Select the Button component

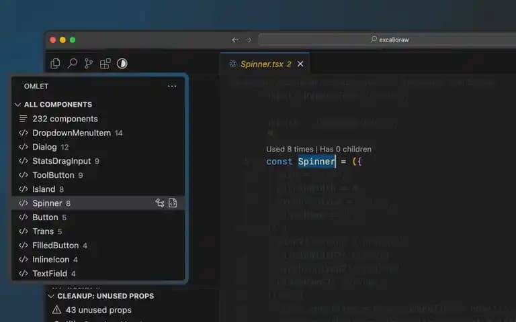[x=98, y=217]
